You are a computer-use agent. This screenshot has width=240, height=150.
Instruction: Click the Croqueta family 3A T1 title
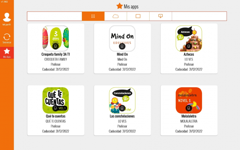click(x=56, y=54)
